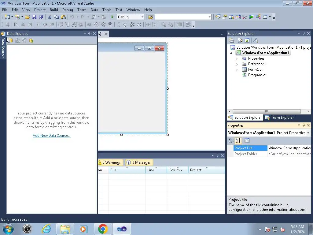Open the Build menu
313x235 pixels.
pyautogui.click(x=54, y=9)
